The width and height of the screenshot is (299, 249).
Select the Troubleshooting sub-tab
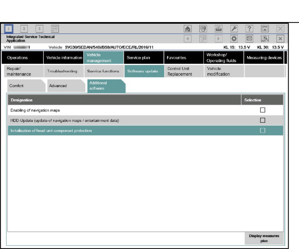[64, 71]
